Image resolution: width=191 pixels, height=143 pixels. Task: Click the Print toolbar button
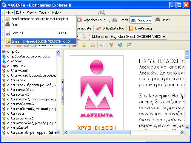[163, 20]
